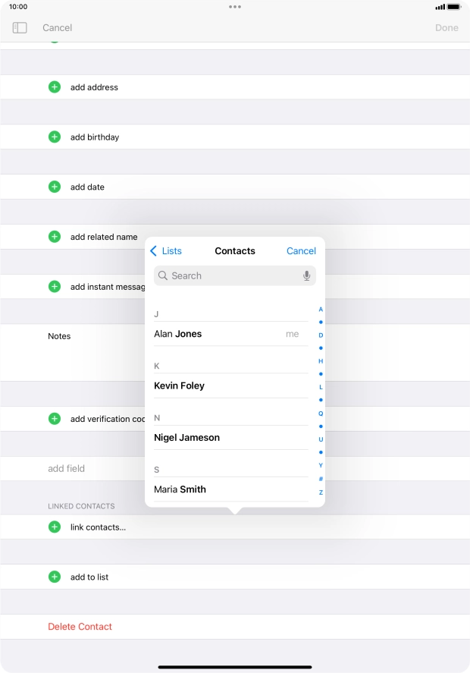
Task: Toggle the sidebar panel icon
Action: (20, 28)
